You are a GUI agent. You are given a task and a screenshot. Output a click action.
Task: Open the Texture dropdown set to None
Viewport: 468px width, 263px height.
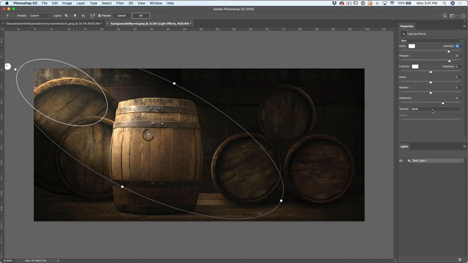coord(436,109)
